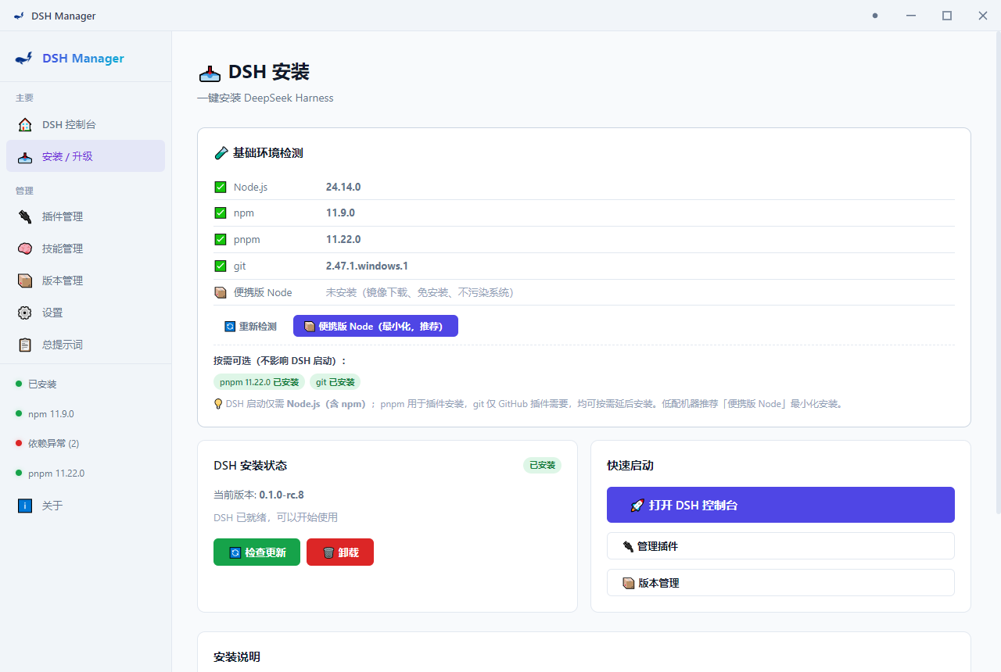Click the plug icon for 插件管理
Screen dimensions: 1001x672
click(25, 216)
